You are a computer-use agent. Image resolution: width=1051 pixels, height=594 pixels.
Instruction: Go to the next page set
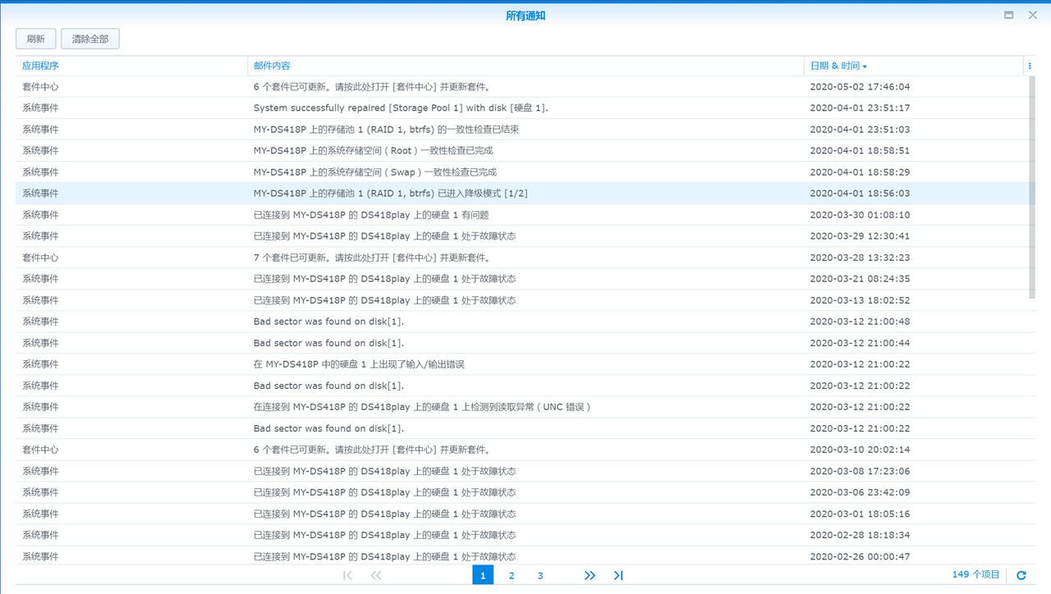(x=590, y=575)
